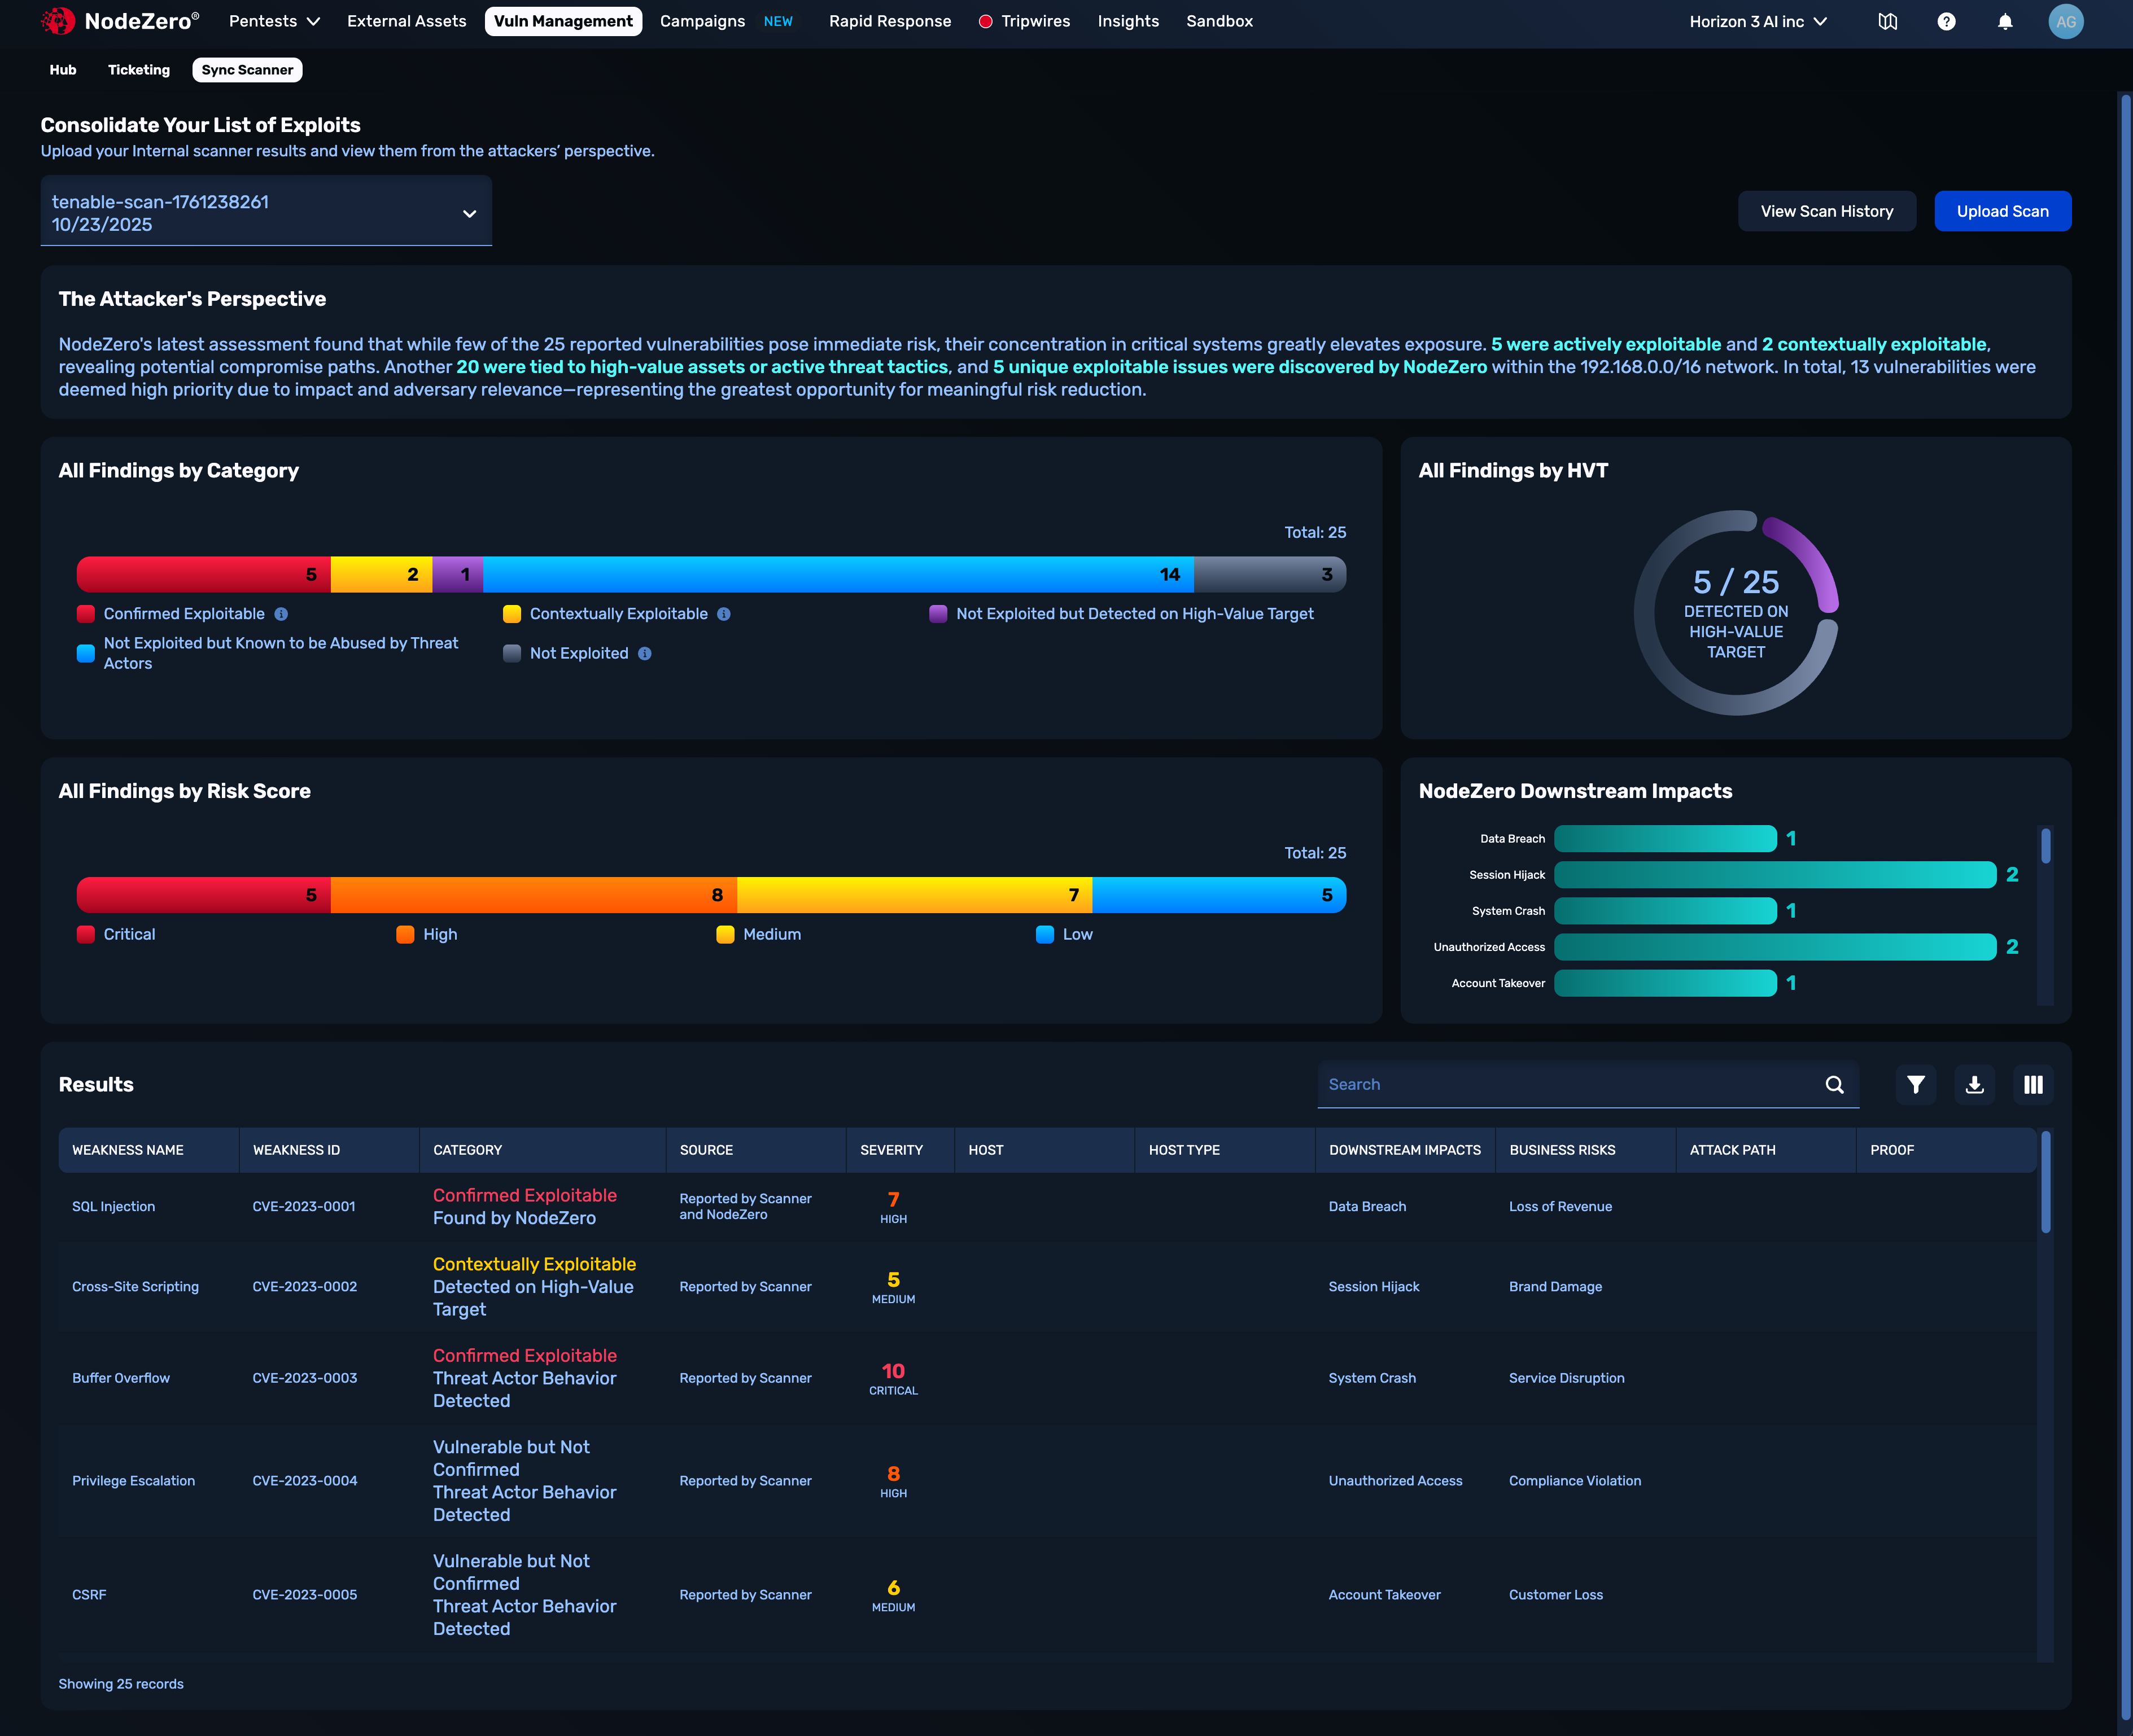Click info icon beside Not Exploited
The width and height of the screenshot is (2133, 1736).
click(645, 653)
